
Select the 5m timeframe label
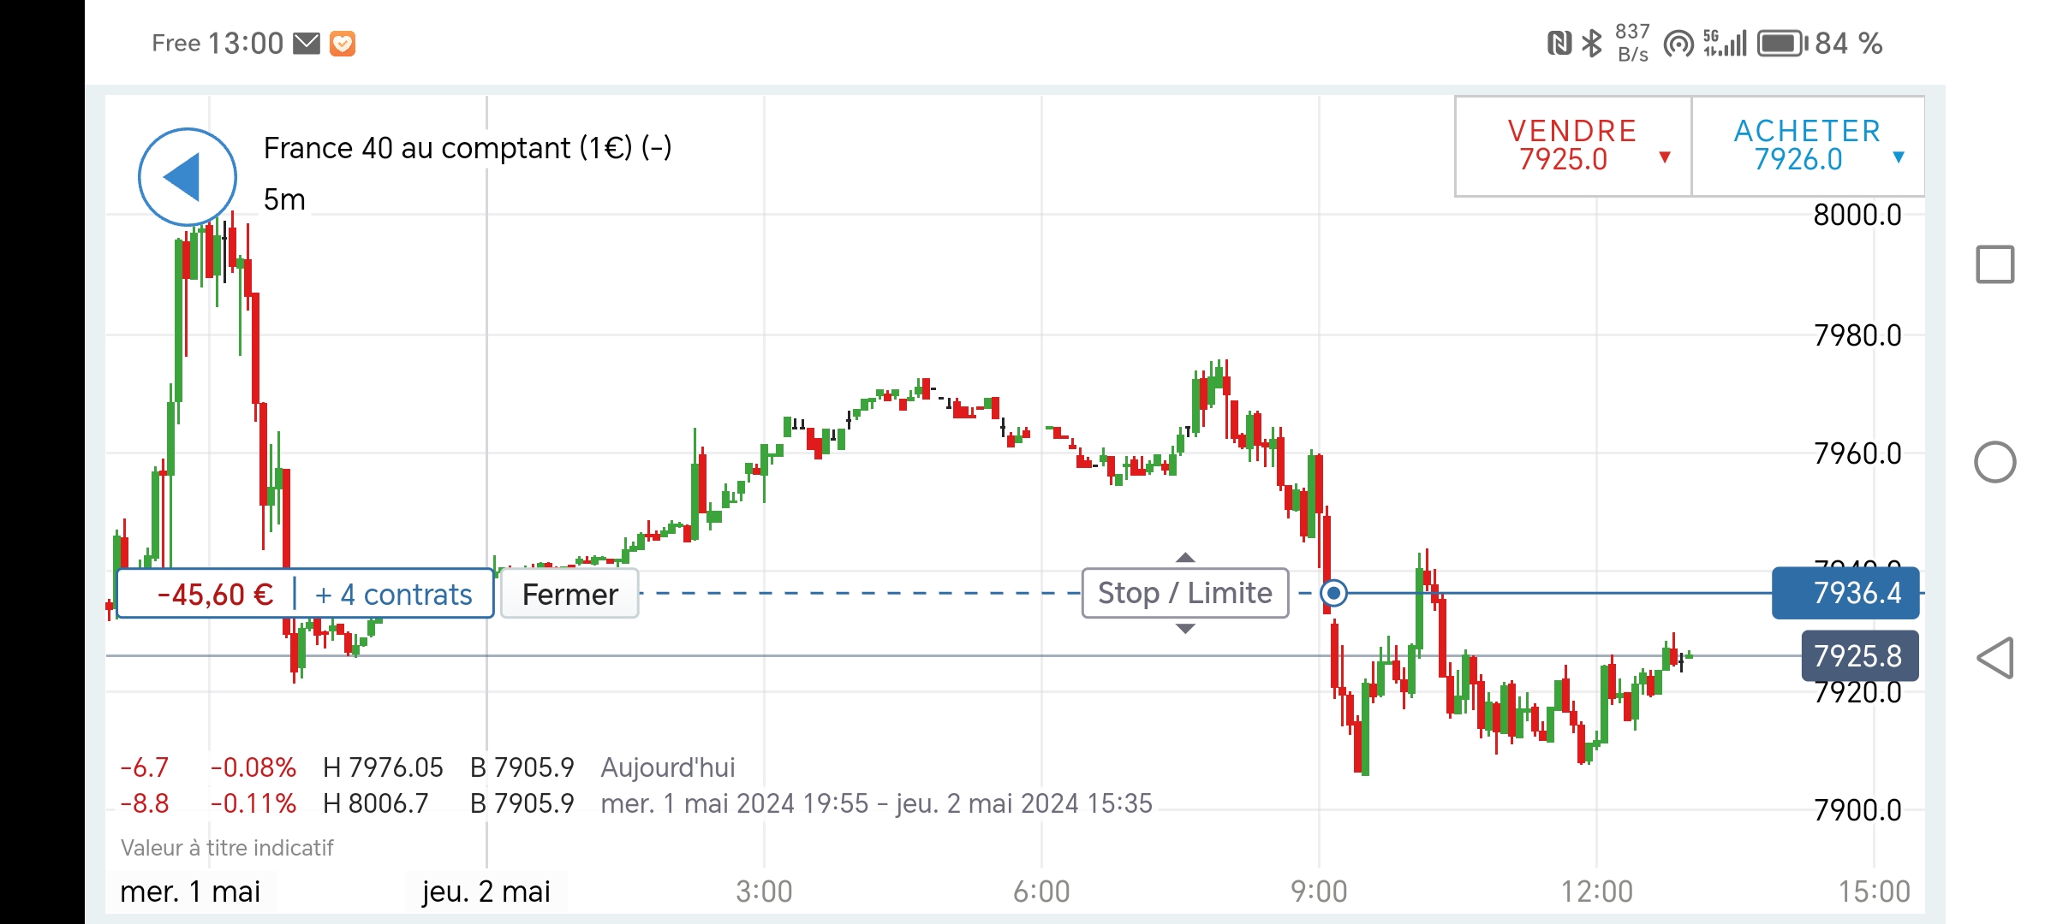(284, 199)
